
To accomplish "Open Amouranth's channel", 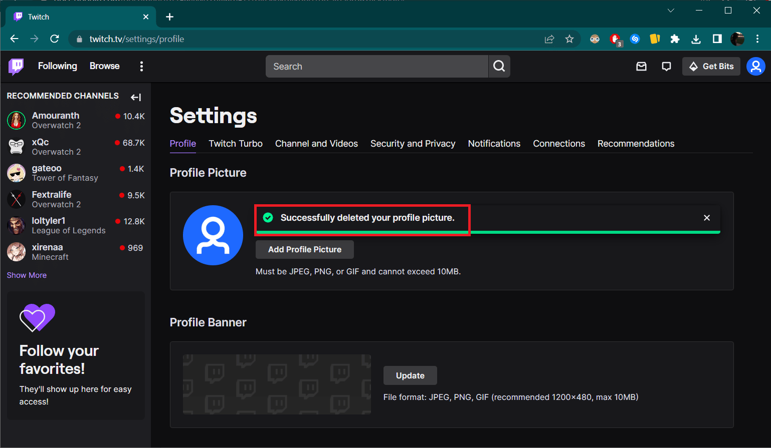I will 75,120.
